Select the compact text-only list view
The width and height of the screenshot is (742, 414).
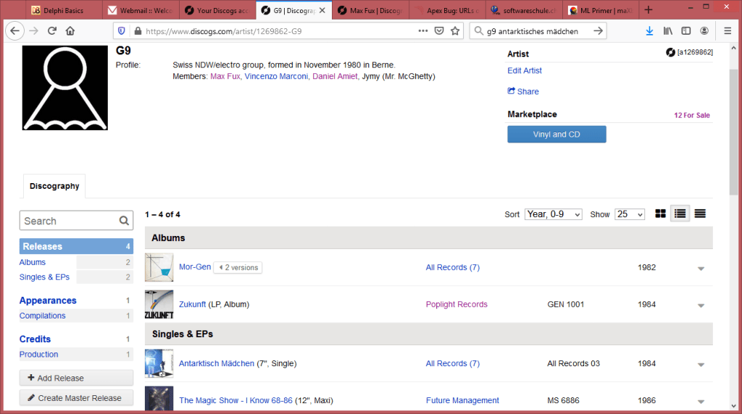point(700,214)
